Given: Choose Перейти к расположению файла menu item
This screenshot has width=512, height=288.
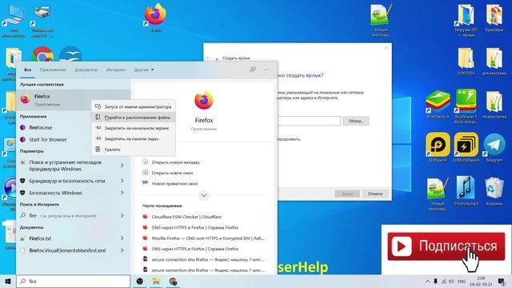Looking at the screenshot, I should pos(134,118).
